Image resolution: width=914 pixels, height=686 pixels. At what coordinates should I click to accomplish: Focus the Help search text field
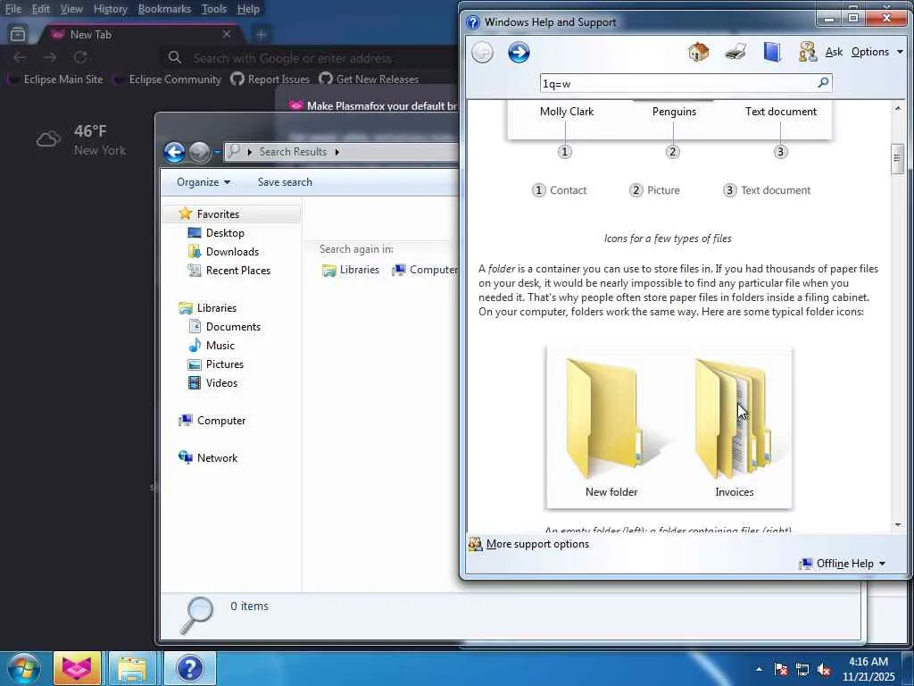pos(678,83)
